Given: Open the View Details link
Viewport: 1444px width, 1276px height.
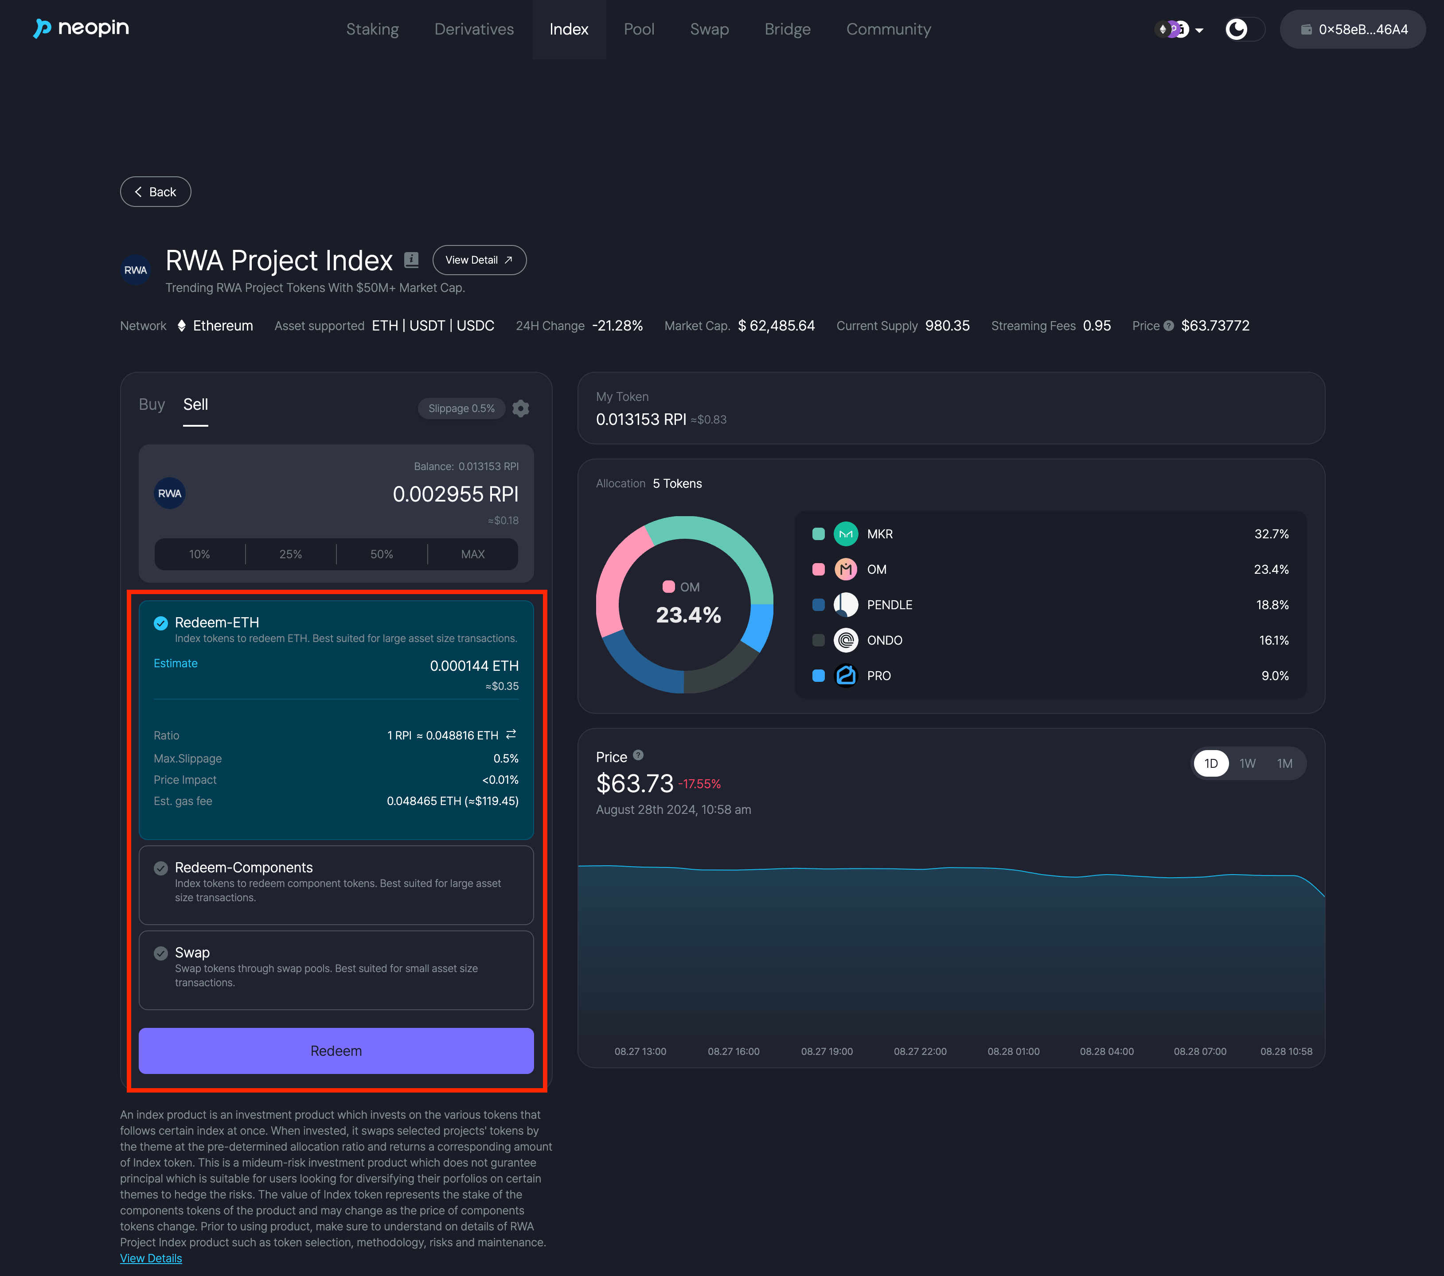Looking at the screenshot, I should click(151, 1258).
